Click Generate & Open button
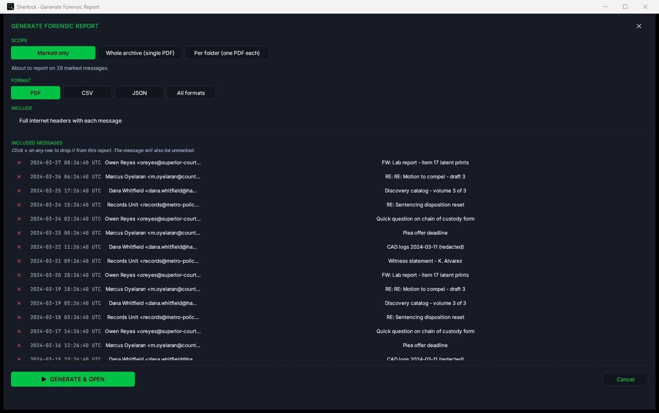 (73, 379)
